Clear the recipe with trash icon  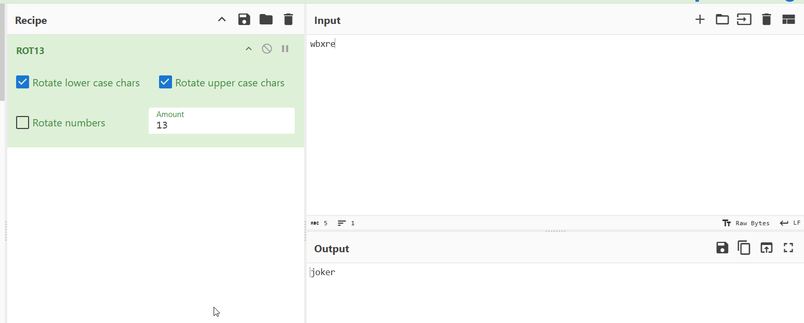(x=288, y=20)
